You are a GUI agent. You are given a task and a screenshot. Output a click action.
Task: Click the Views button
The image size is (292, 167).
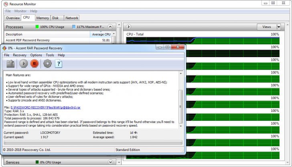pyautogui.click(x=267, y=27)
